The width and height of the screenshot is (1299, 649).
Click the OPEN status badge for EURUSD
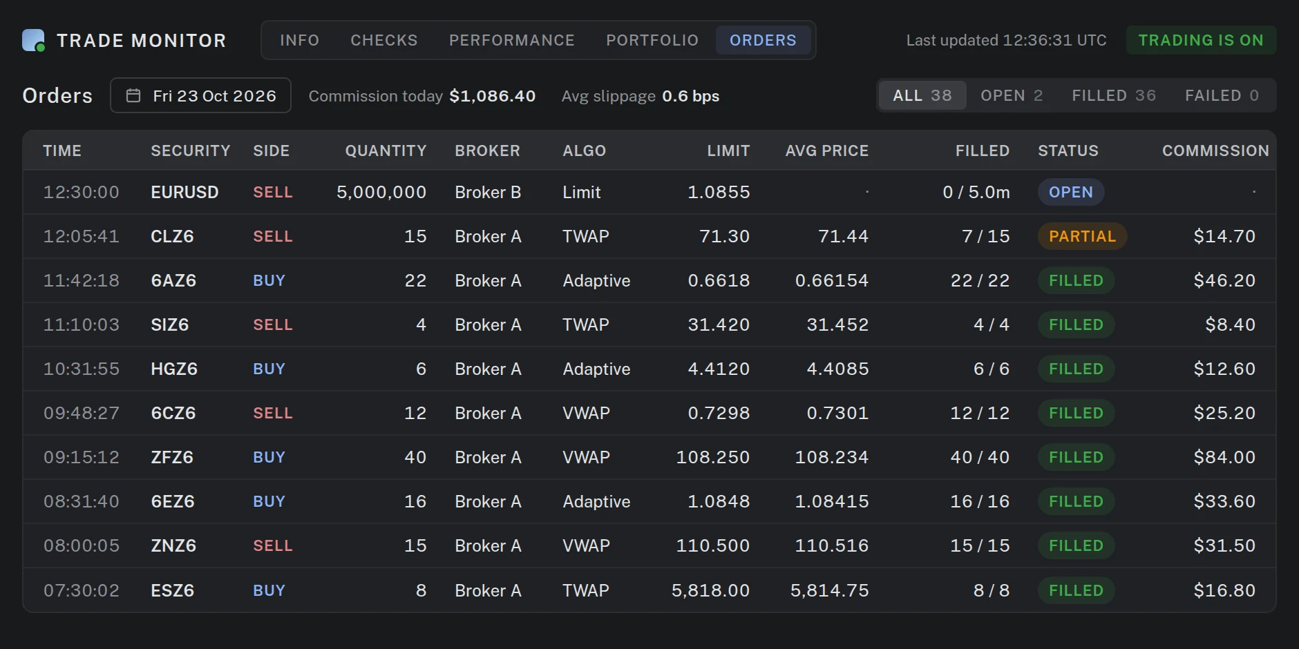pyautogui.click(x=1071, y=192)
